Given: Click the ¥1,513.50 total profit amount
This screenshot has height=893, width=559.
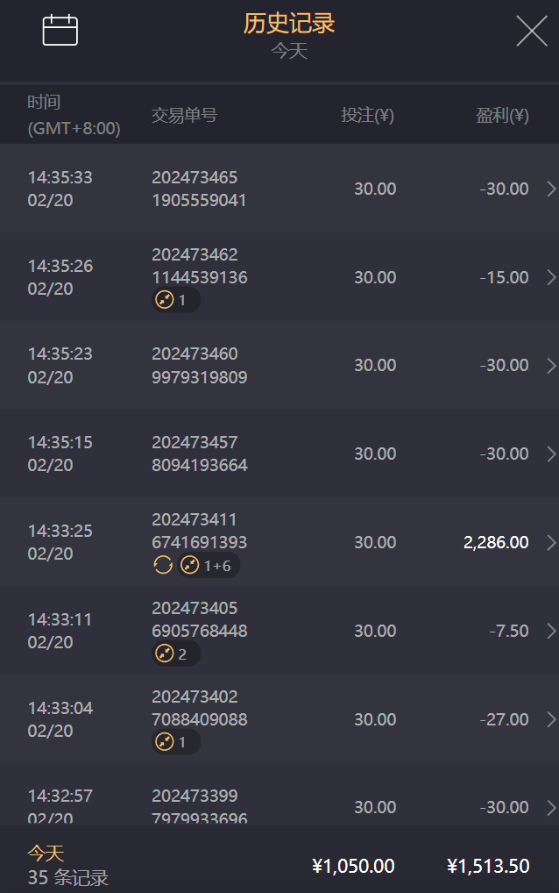Looking at the screenshot, I should point(488,866).
